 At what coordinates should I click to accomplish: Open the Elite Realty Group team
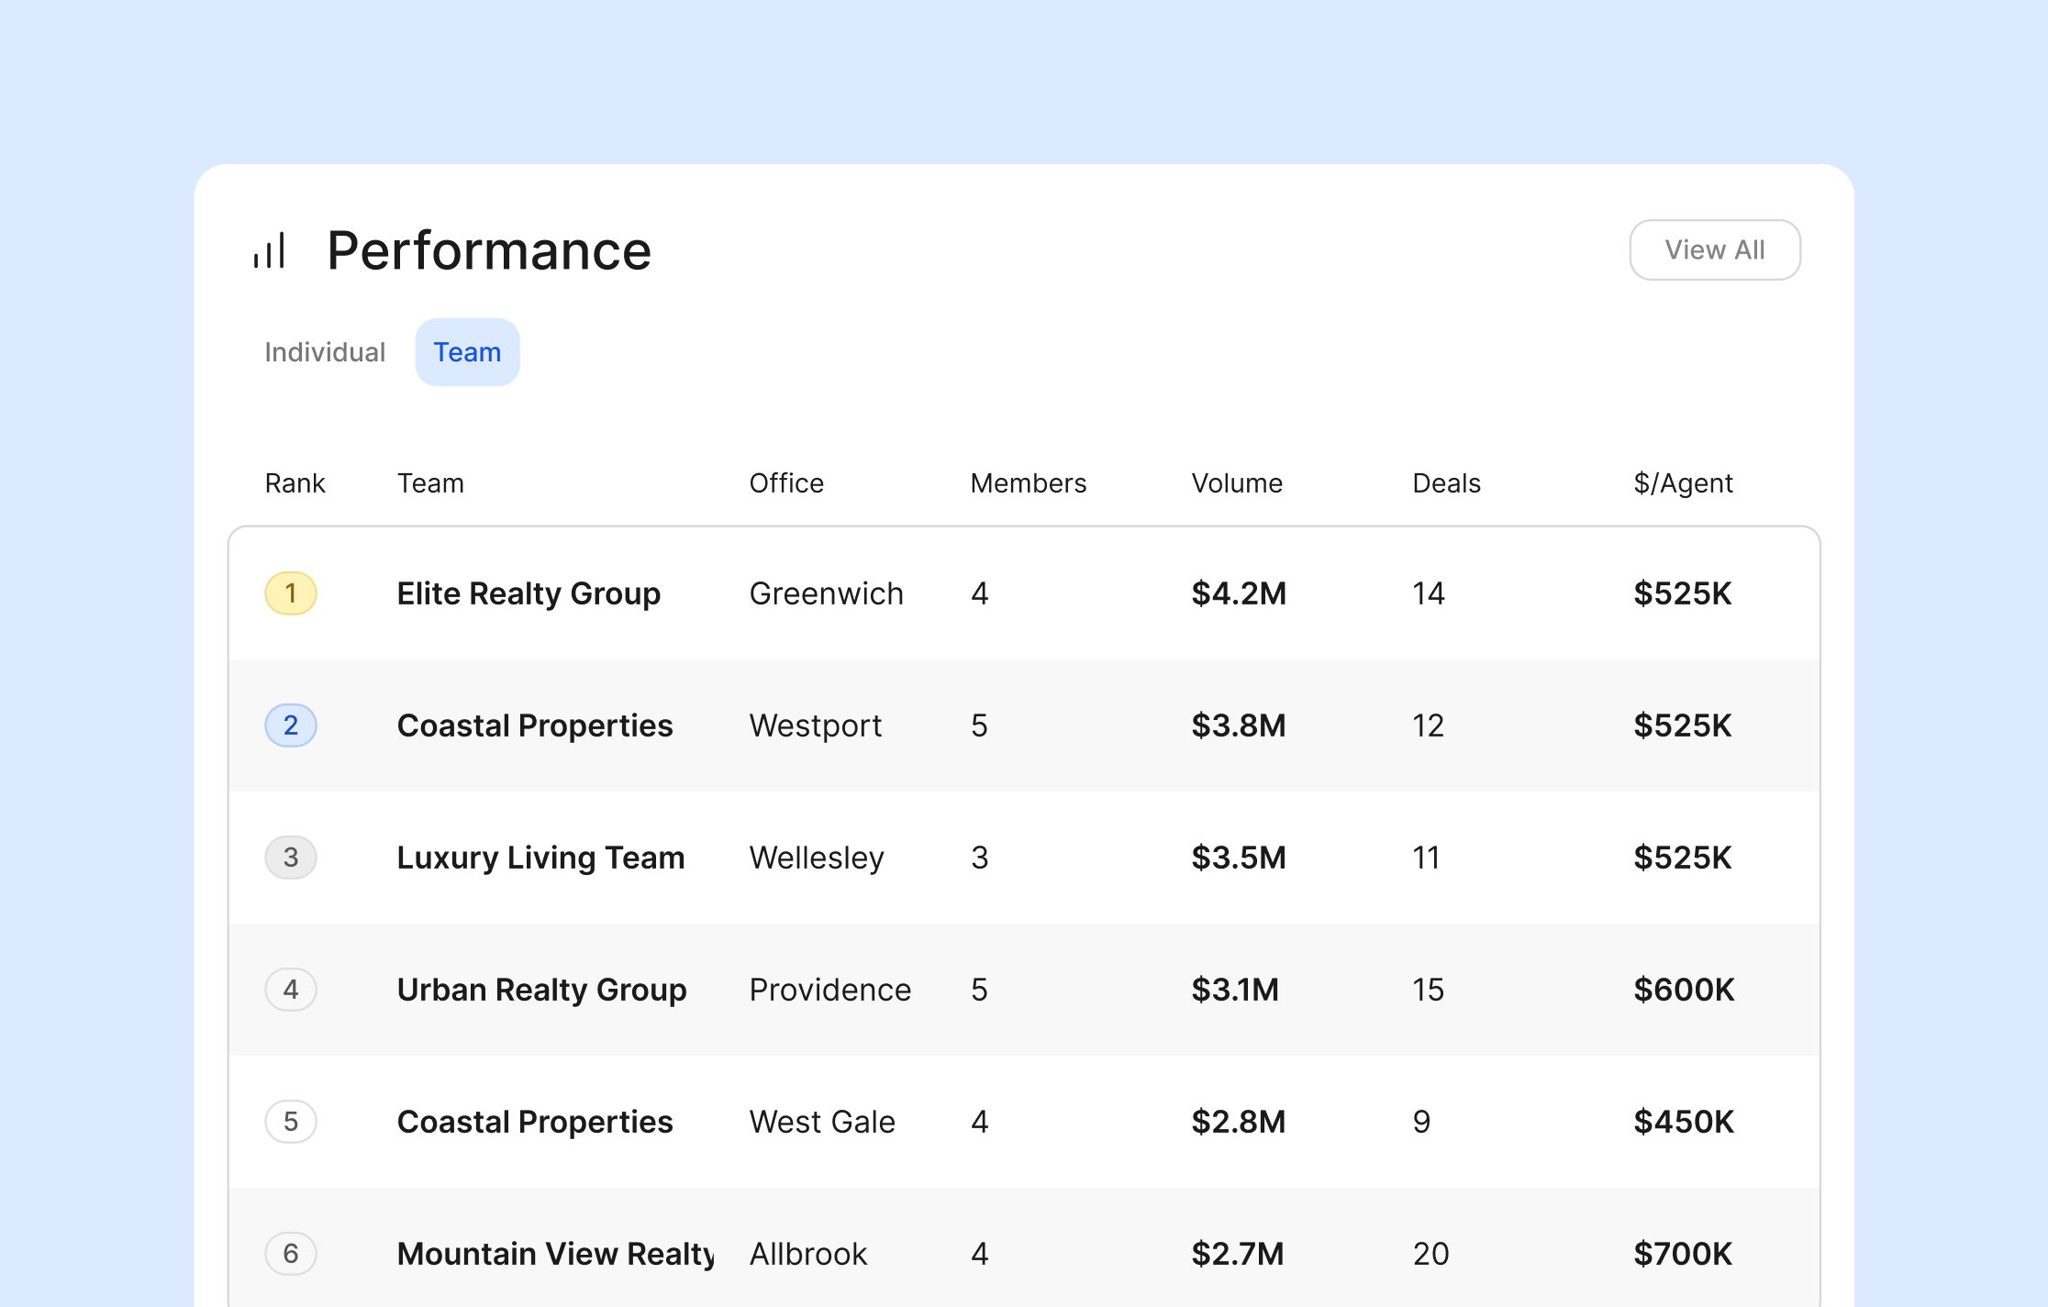[529, 593]
